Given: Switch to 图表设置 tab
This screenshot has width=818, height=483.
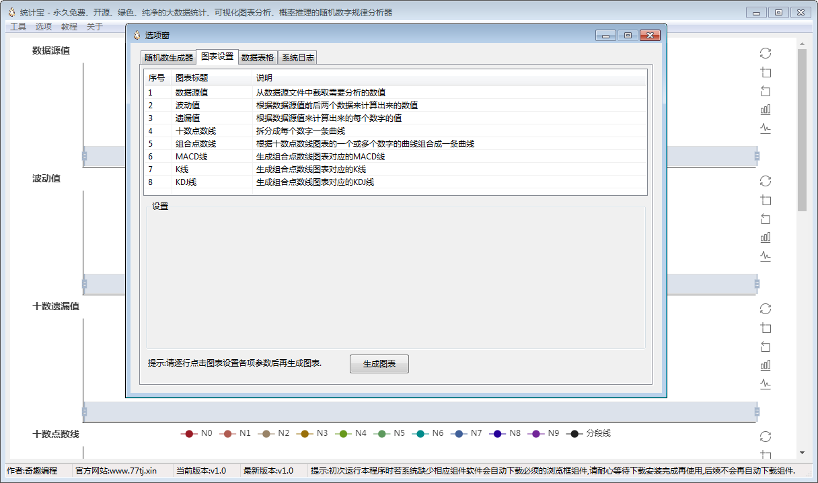Looking at the screenshot, I should pyautogui.click(x=217, y=57).
